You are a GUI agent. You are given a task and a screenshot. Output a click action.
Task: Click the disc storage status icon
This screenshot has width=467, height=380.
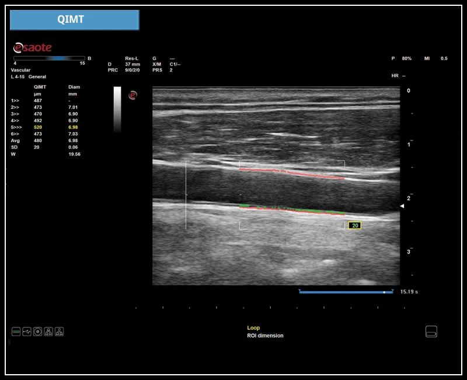click(x=37, y=331)
